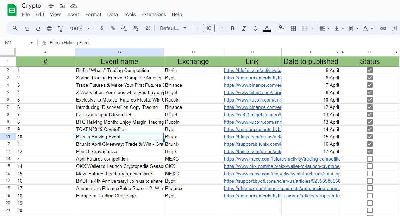Viewport: 400px width, 216px height.
Task: Insert a link via toolbar
Action: (383, 28)
